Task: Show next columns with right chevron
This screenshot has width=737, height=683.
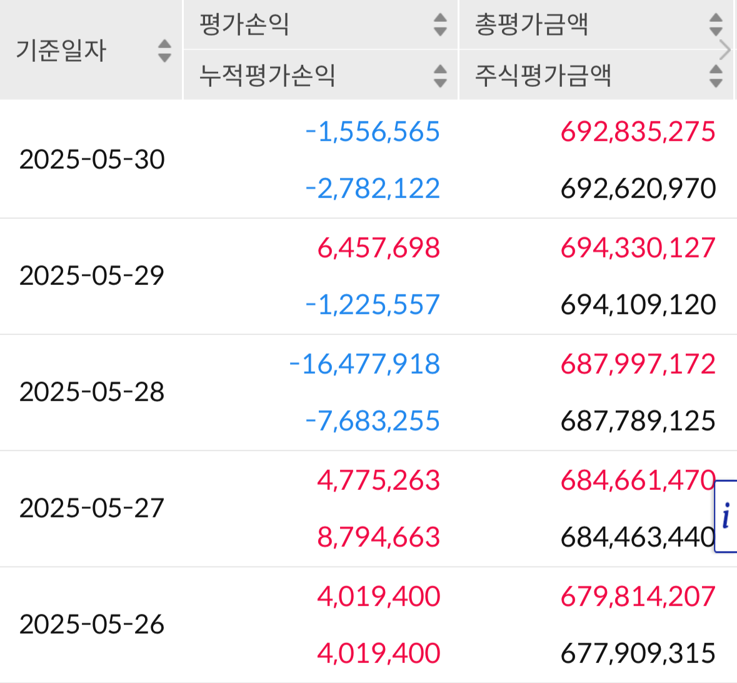Action: point(725,50)
